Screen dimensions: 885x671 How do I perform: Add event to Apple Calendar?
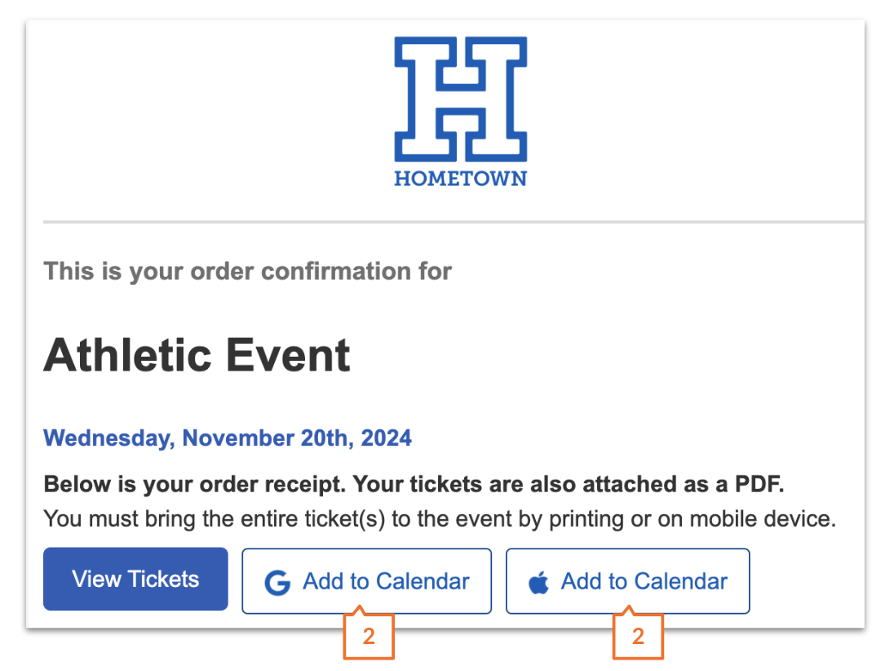(627, 581)
